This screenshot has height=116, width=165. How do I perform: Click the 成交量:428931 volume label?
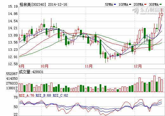tap(31, 72)
